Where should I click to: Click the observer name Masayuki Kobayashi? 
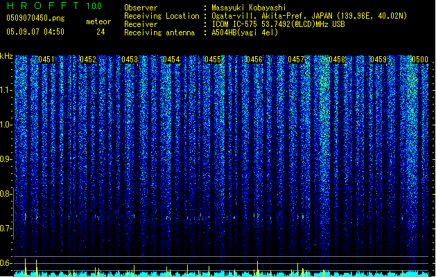click(249, 8)
